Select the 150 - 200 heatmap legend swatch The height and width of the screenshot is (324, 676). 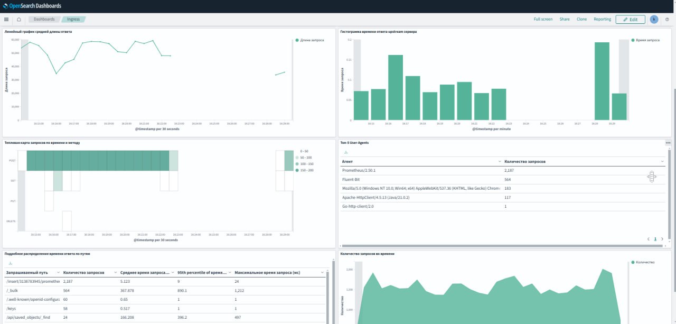pyautogui.click(x=297, y=170)
